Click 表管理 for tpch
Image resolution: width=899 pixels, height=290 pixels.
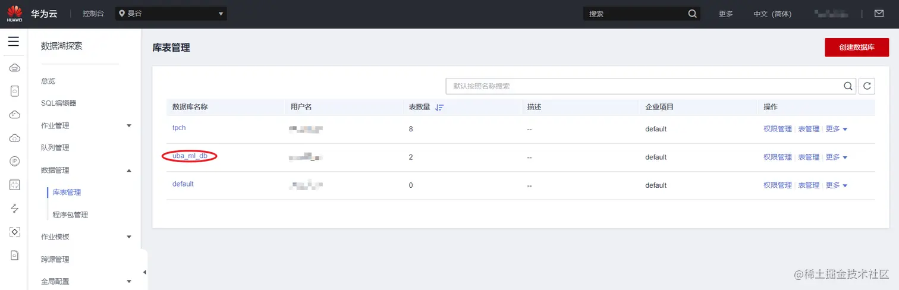click(809, 129)
